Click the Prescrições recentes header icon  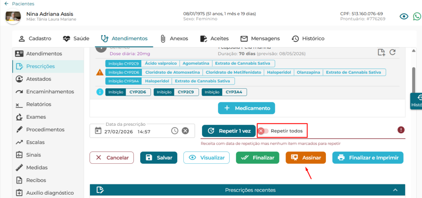100,190
